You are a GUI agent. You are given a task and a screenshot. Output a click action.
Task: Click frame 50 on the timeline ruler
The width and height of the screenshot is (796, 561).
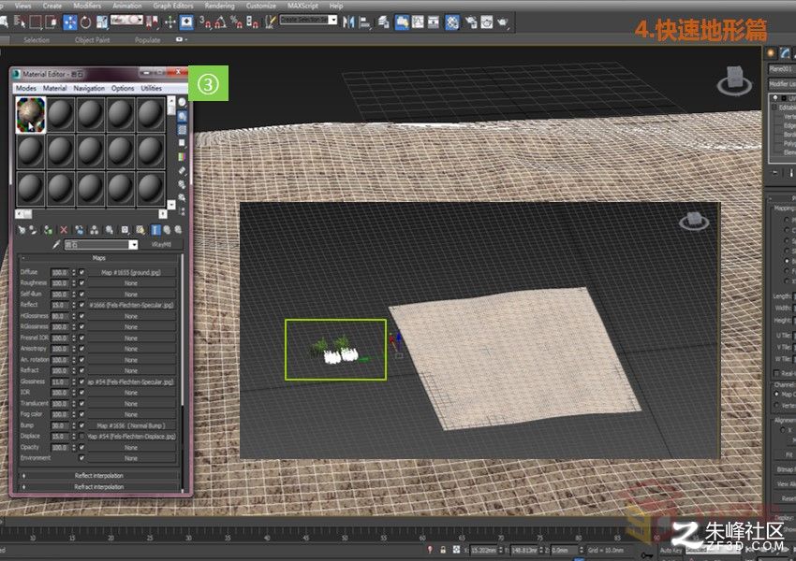click(346, 538)
